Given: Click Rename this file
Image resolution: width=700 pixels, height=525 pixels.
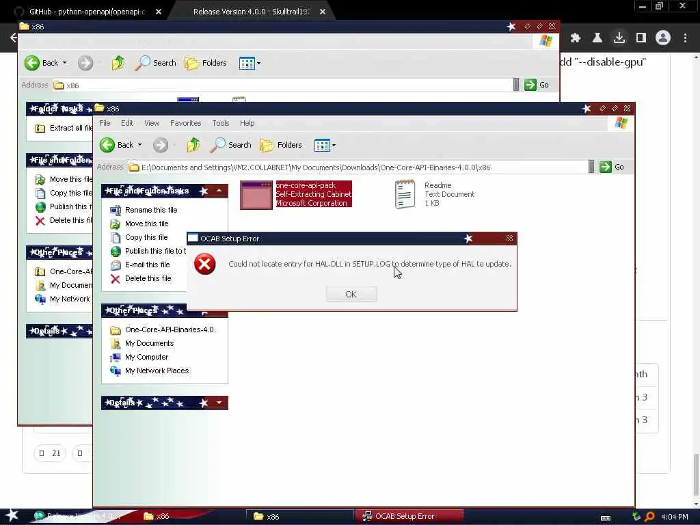Looking at the screenshot, I should pos(151,210).
